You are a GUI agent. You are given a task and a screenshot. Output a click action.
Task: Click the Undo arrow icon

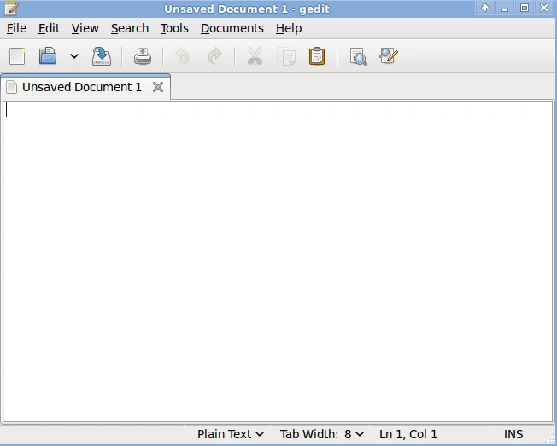[x=182, y=56]
